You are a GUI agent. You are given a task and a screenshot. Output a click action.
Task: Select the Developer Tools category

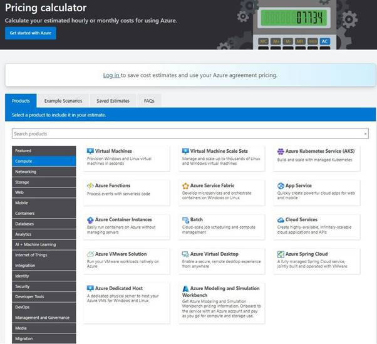[x=44, y=296]
